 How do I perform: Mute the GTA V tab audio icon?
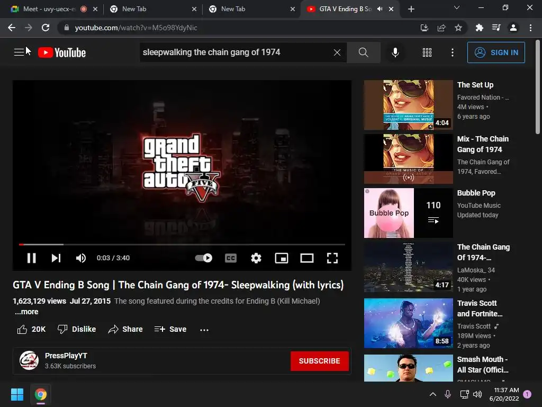coord(380,9)
